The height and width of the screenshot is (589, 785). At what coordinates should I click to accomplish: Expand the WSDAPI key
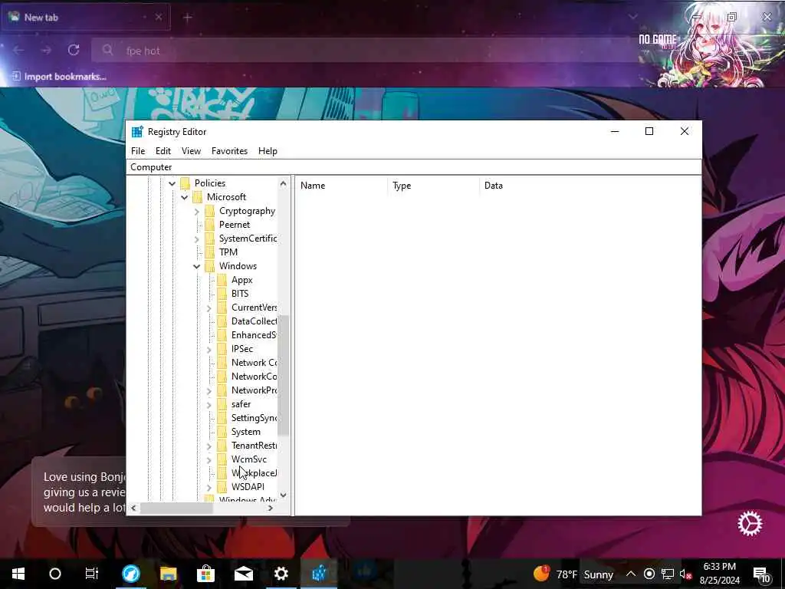tap(209, 487)
